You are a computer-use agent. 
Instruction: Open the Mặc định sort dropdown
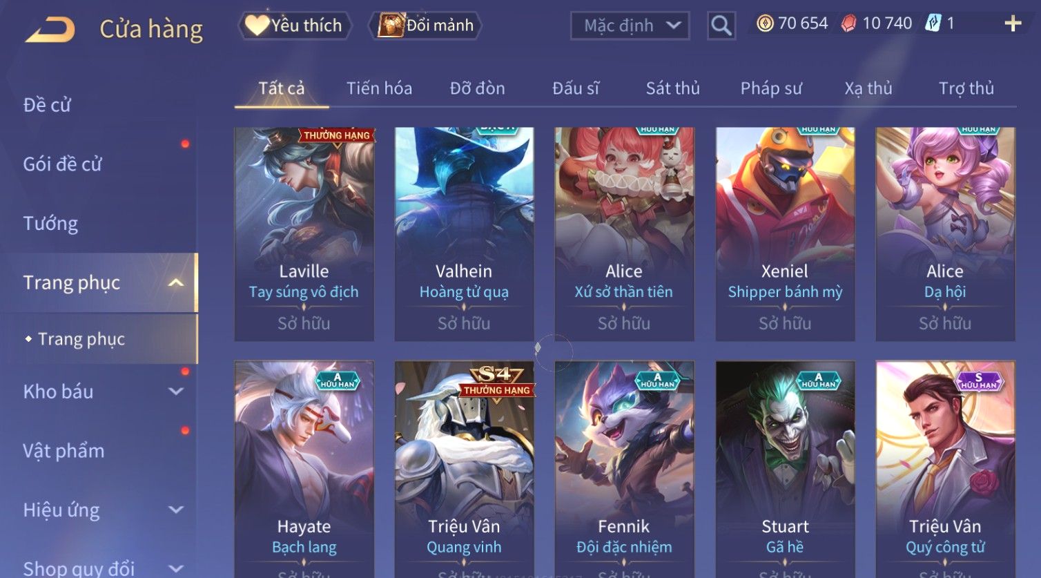630,26
